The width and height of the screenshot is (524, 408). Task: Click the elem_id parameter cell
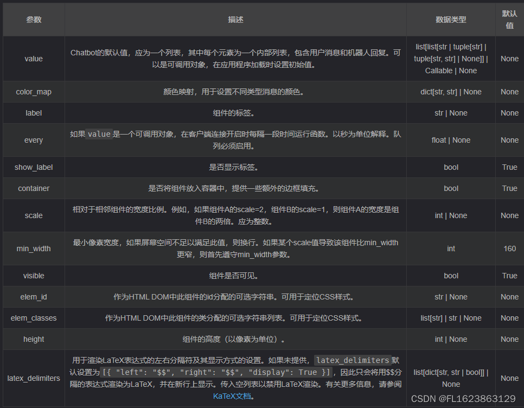tap(33, 297)
